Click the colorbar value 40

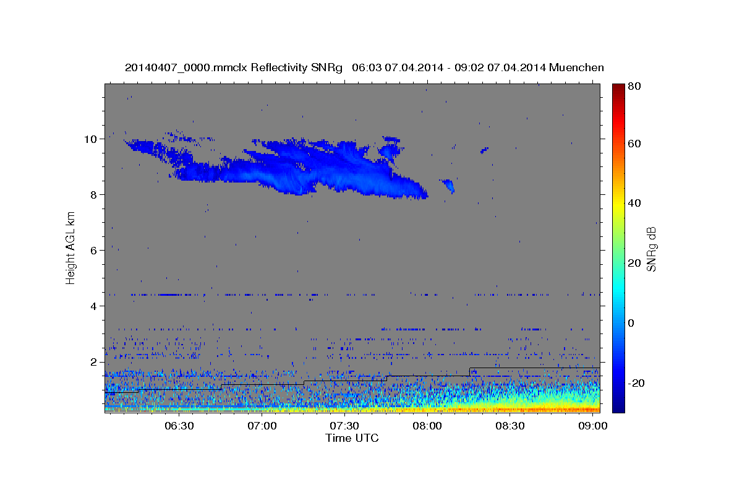pos(635,203)
